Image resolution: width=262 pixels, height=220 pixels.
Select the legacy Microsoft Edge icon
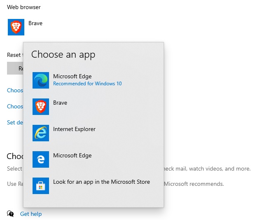[41, 159]
